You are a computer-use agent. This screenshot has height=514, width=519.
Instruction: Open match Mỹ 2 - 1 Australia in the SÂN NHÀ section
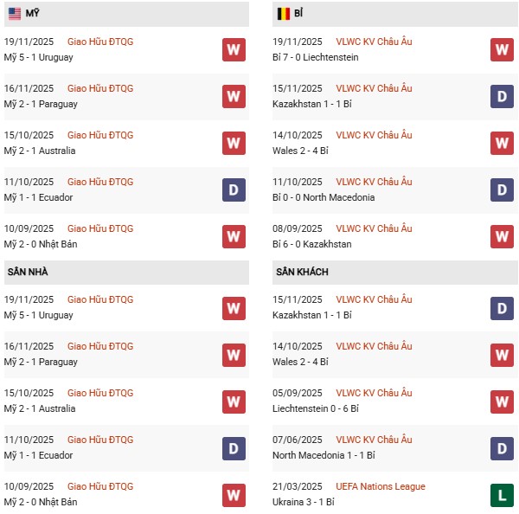pos(40,408)
